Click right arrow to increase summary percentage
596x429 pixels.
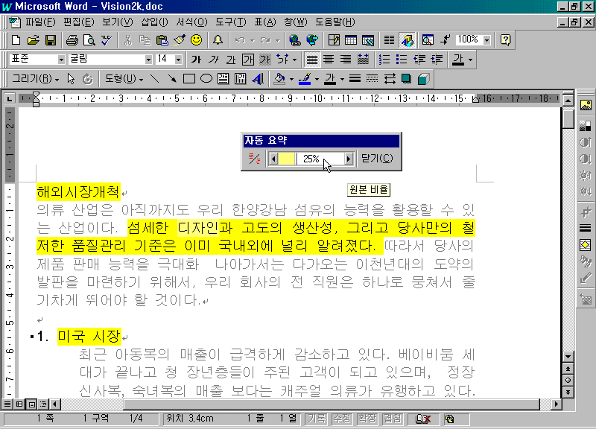(349, 159)
